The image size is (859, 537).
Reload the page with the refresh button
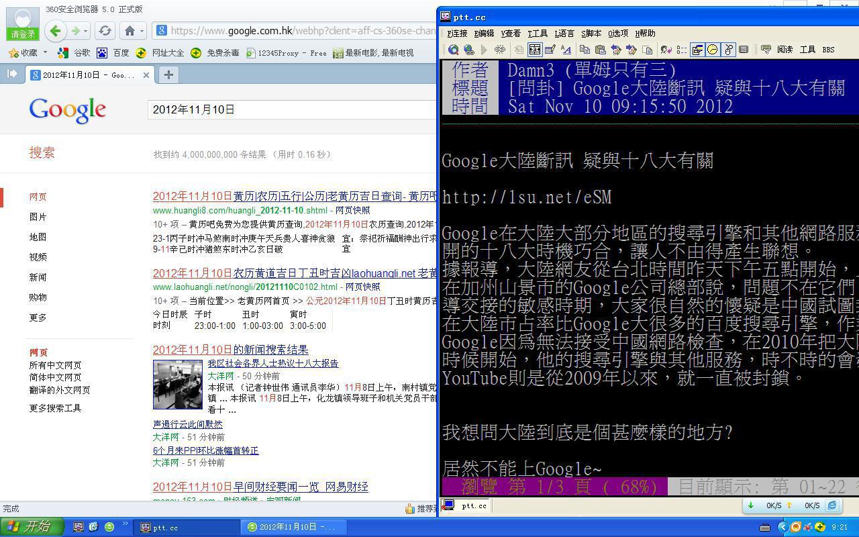click(x=105, y=30)
